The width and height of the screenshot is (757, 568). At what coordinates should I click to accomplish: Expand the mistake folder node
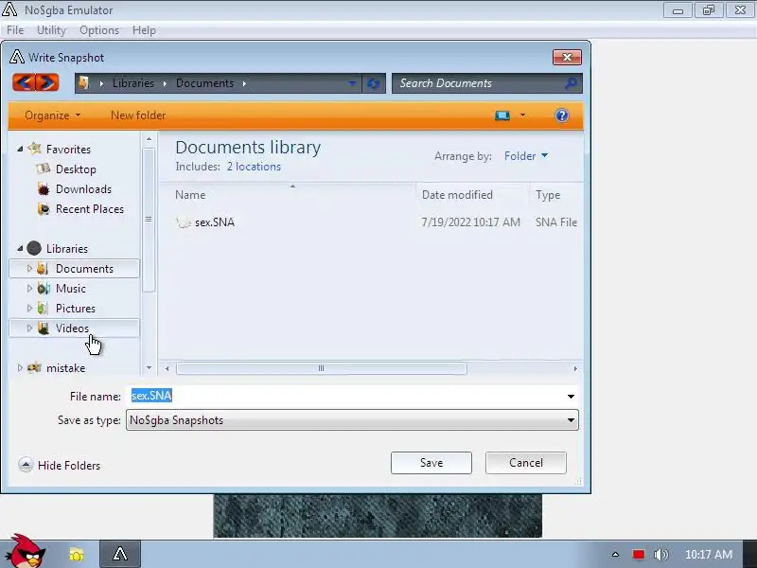point(20,368)
